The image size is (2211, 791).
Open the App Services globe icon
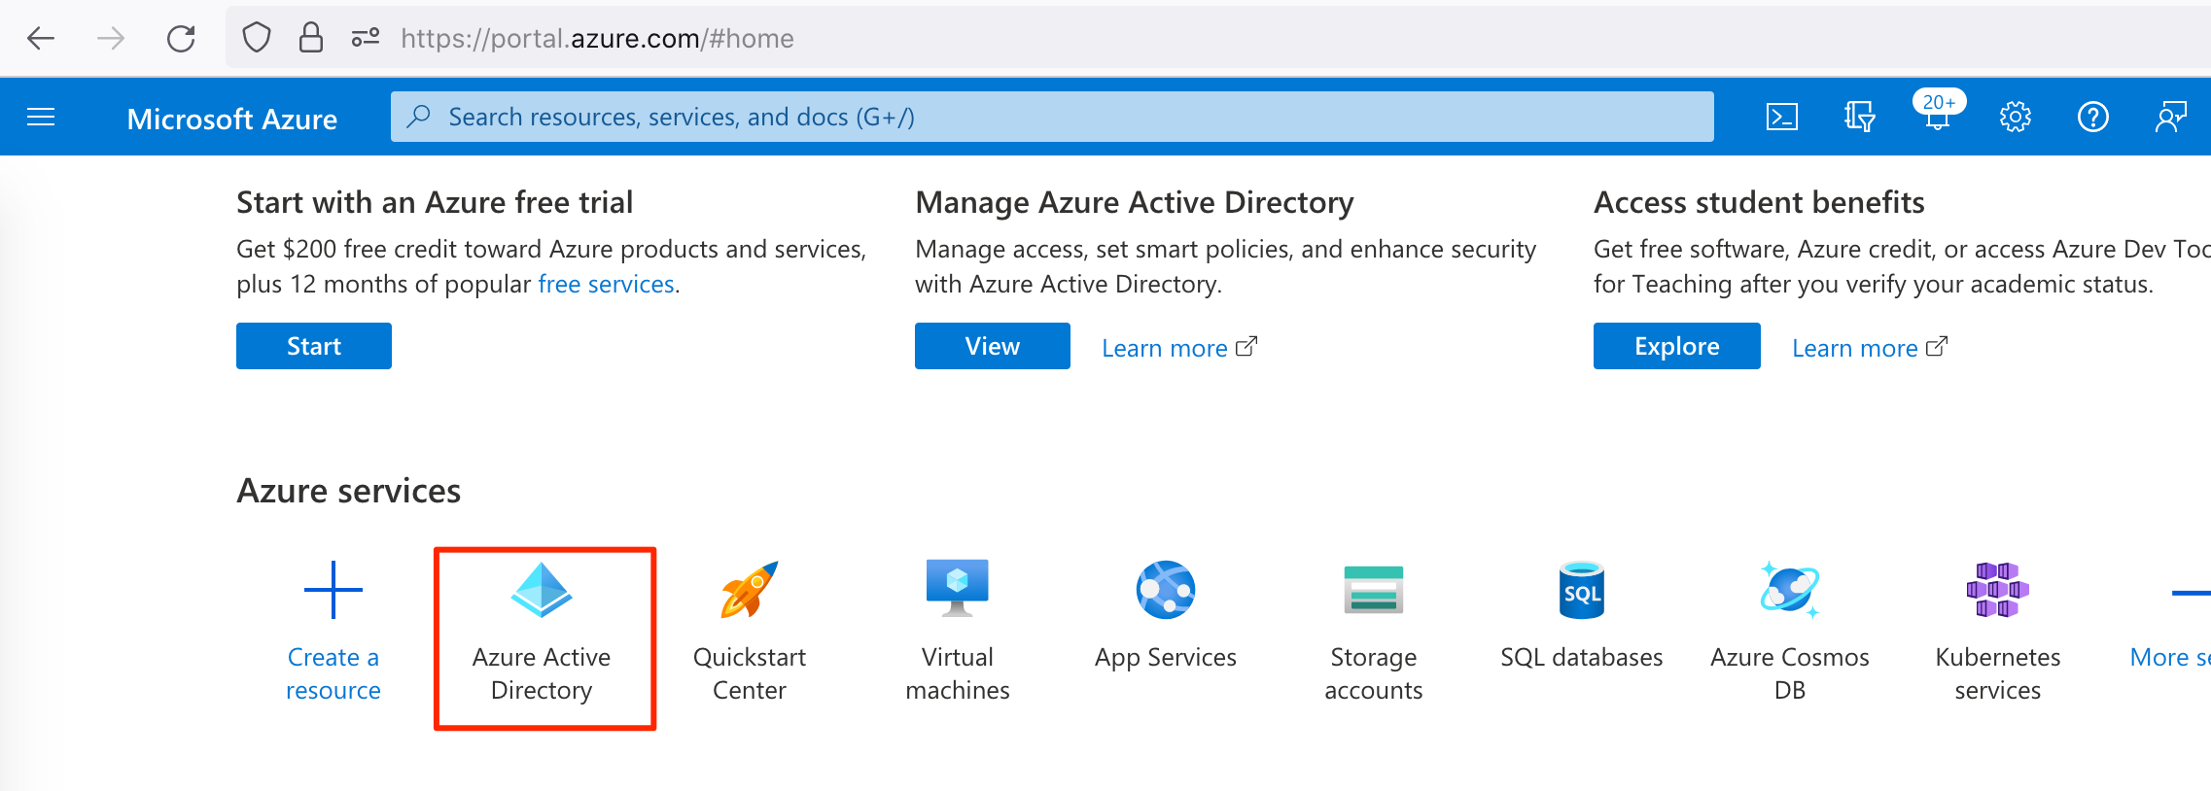[1166, 590]
